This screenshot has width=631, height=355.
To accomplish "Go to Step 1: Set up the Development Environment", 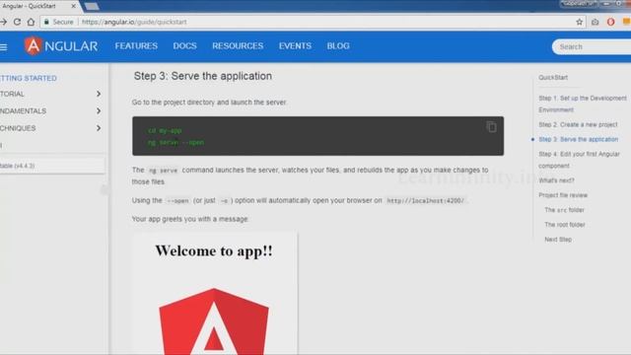I will [x=583, y=104].
